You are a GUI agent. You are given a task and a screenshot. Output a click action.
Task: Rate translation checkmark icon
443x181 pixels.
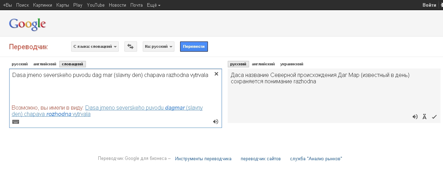434,117
